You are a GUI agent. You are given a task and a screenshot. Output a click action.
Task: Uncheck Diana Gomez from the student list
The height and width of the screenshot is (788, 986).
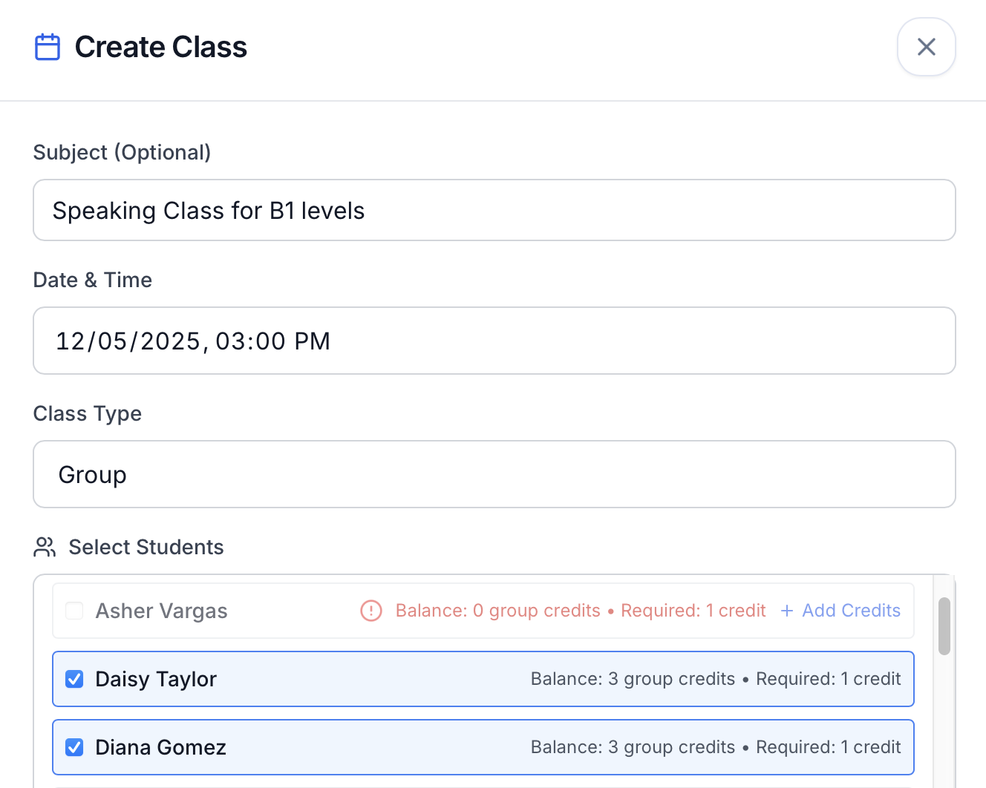(x=74, y=747)
